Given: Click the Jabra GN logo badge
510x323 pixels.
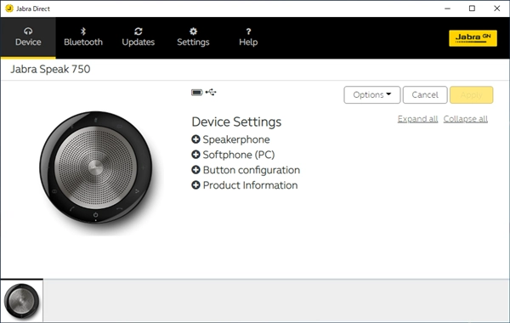Looking at the screenshot, I should pyautogui.click(x=473, y=38).
